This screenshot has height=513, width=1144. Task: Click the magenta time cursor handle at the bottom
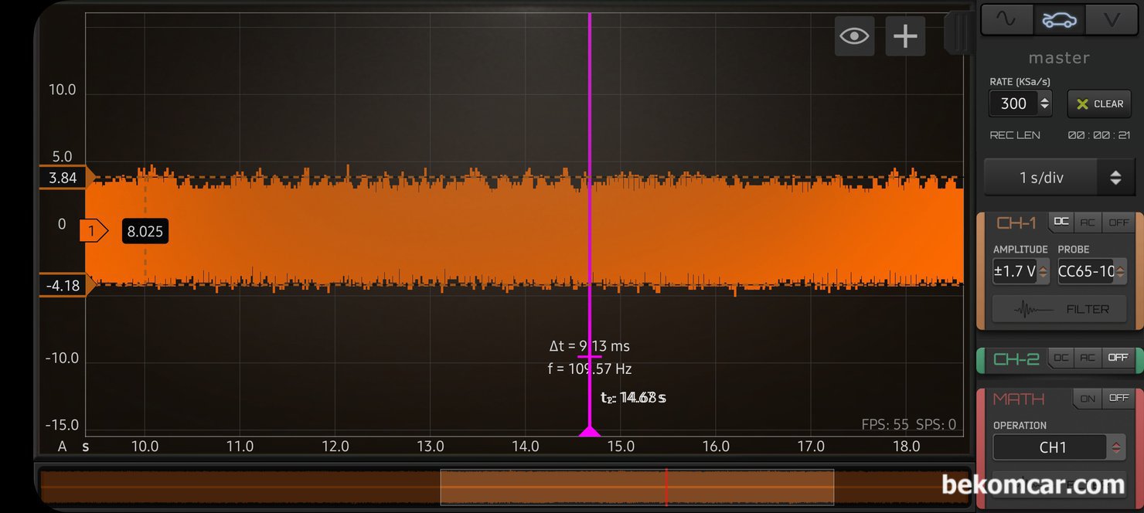(590, 430)
